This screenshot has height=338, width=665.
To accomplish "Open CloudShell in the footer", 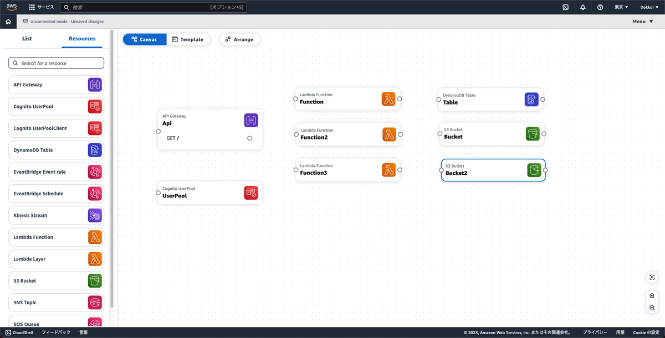I will 19,332.
